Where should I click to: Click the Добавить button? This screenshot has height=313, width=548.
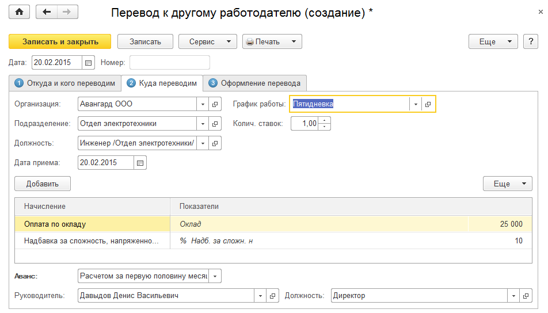tap(43, 184)
